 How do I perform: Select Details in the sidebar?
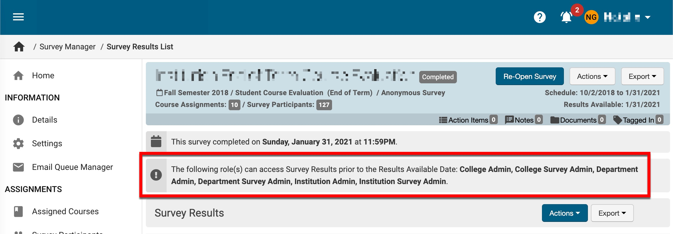pyautogui.click(x=44, y=120)
